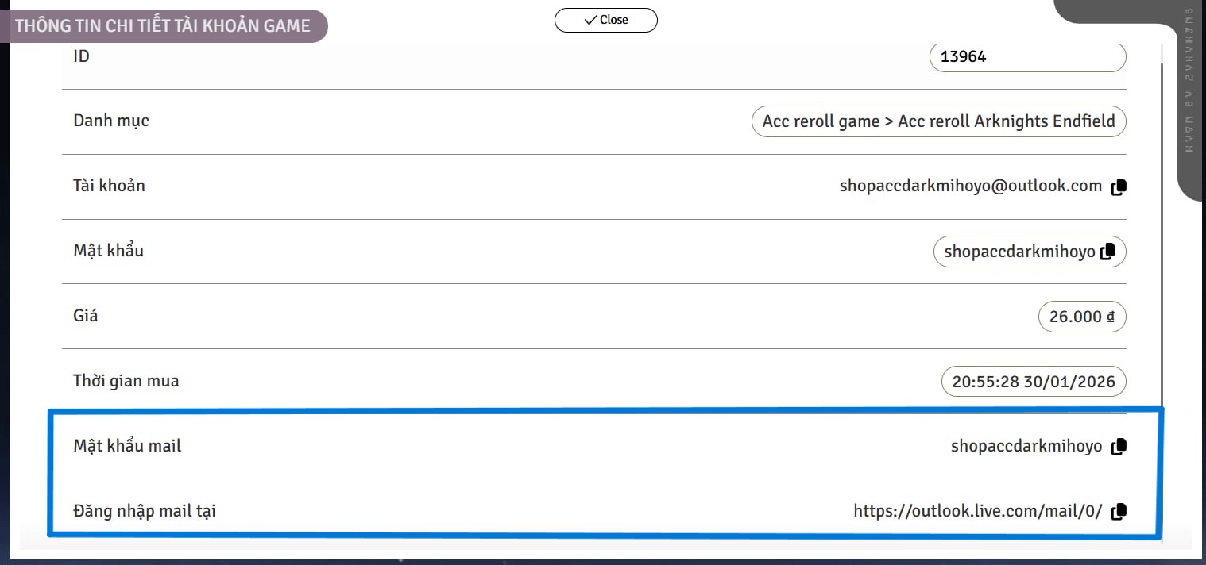Copy the Mật khẩu mail value

(x=1119, y=447)
